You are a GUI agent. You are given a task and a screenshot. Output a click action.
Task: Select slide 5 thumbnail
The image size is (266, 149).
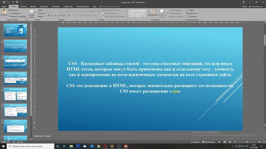[x=15, y=94]
